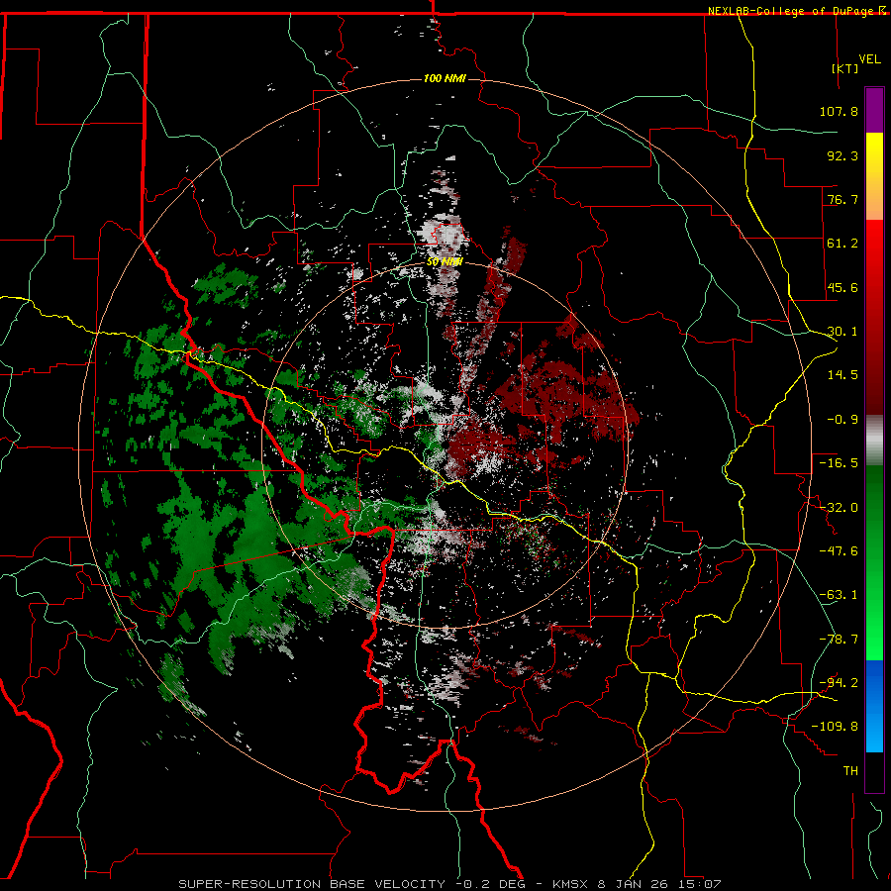Click the VEL legend title

click(x=869, y=59)
